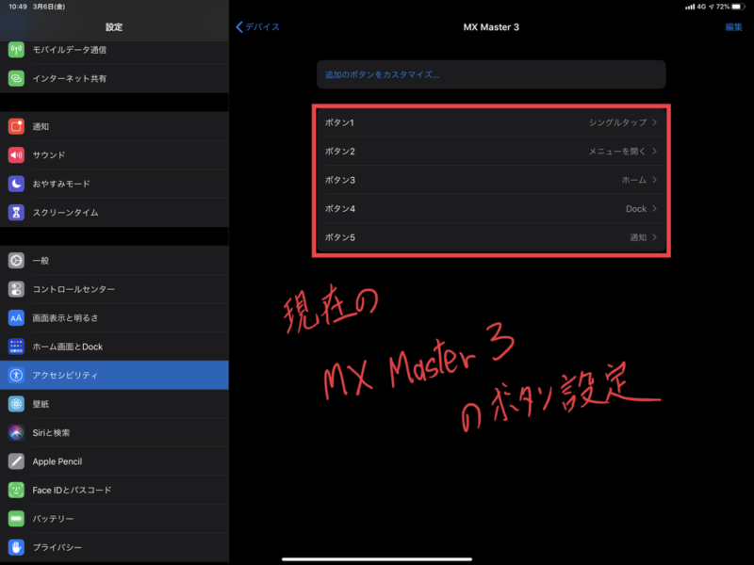
Task: Tap the コントロールセンター switches icon
Action: pos(16,289)
